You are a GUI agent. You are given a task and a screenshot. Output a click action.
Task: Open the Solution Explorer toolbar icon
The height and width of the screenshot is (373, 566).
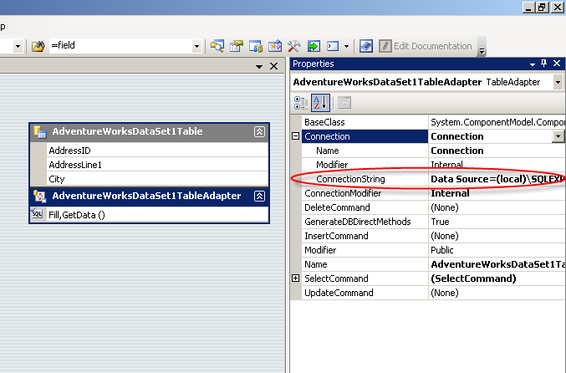pyautogui.click(x=217, y=46)
